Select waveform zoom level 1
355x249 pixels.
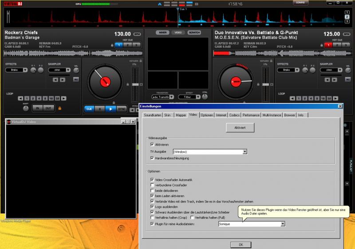[347, 12]
